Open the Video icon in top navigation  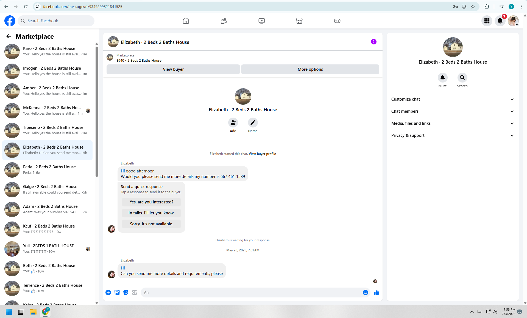tap(262, 21)
